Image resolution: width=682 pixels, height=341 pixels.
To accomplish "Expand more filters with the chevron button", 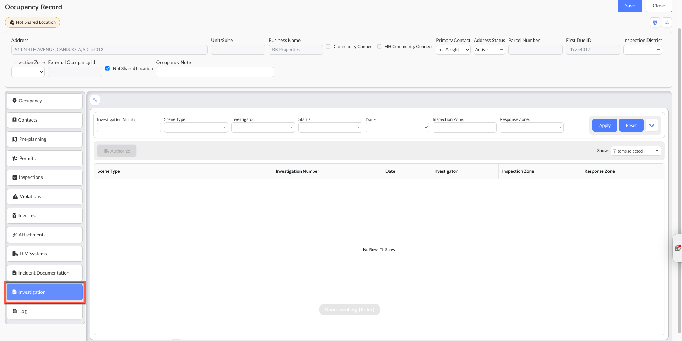I will coord(651,126).
